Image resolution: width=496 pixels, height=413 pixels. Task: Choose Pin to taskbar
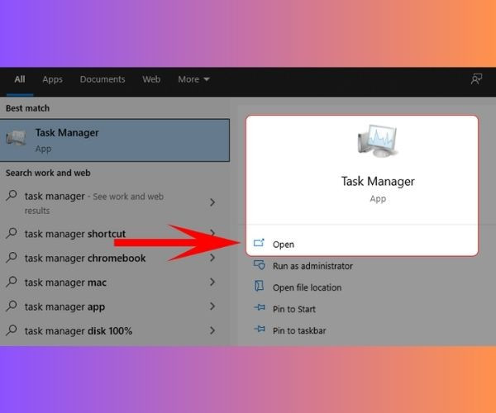(299, 330)
